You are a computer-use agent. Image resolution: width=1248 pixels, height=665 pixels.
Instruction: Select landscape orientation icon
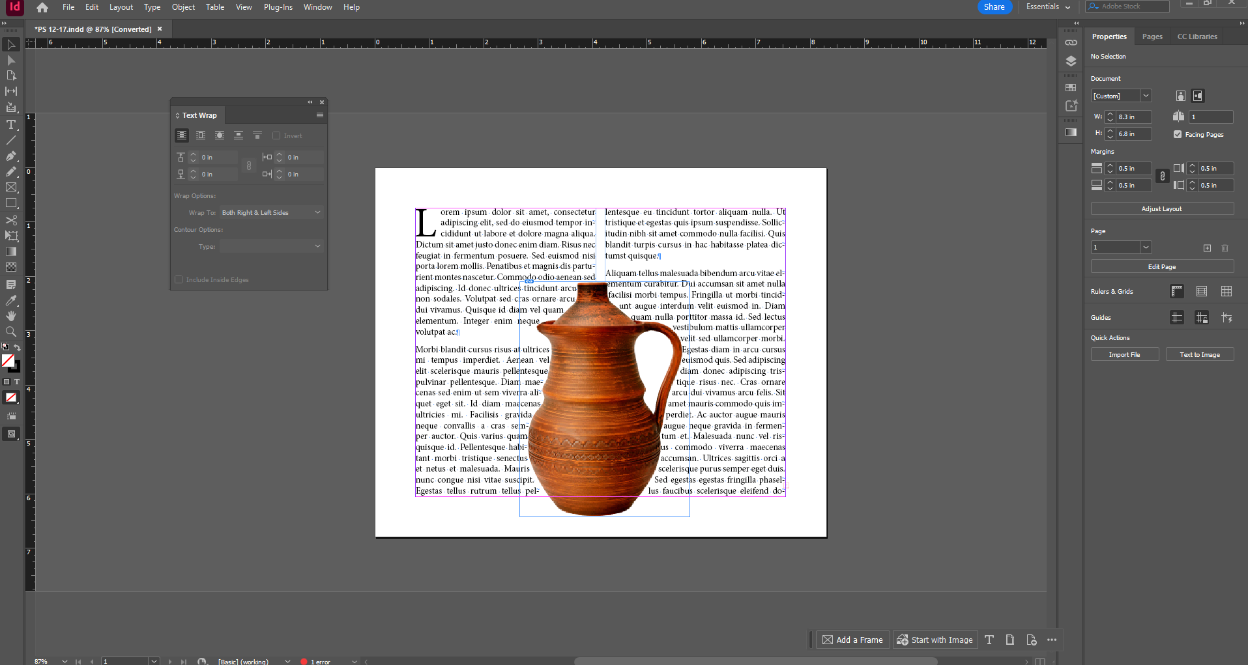pos(1198,96)
